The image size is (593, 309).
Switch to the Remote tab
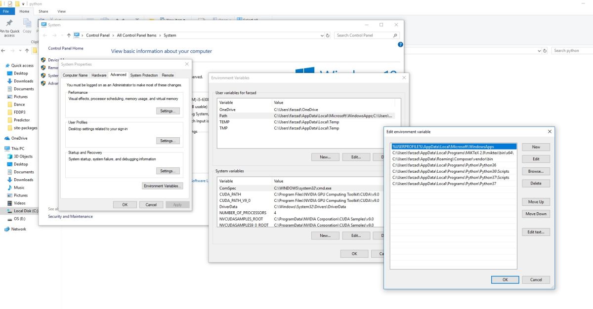(x=168, y=75)
